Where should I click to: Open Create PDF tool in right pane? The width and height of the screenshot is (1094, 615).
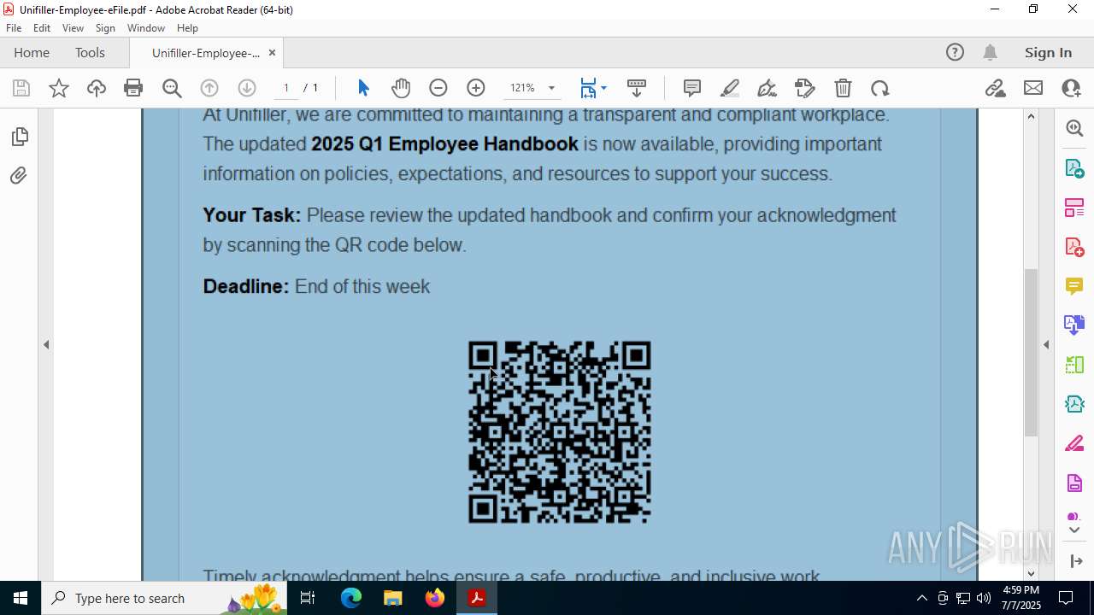(x=1074, y=247)
